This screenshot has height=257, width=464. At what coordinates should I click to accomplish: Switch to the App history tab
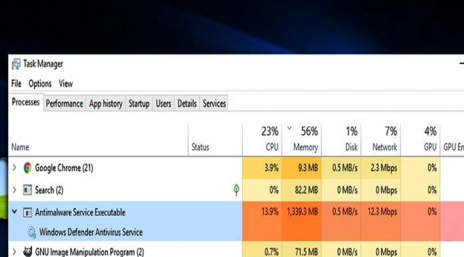click(105, 103)
